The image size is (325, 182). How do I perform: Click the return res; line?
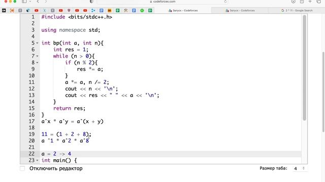tap(69, 108)
